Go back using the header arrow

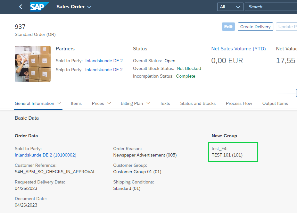pyautogui.click(x=21, y=7)
